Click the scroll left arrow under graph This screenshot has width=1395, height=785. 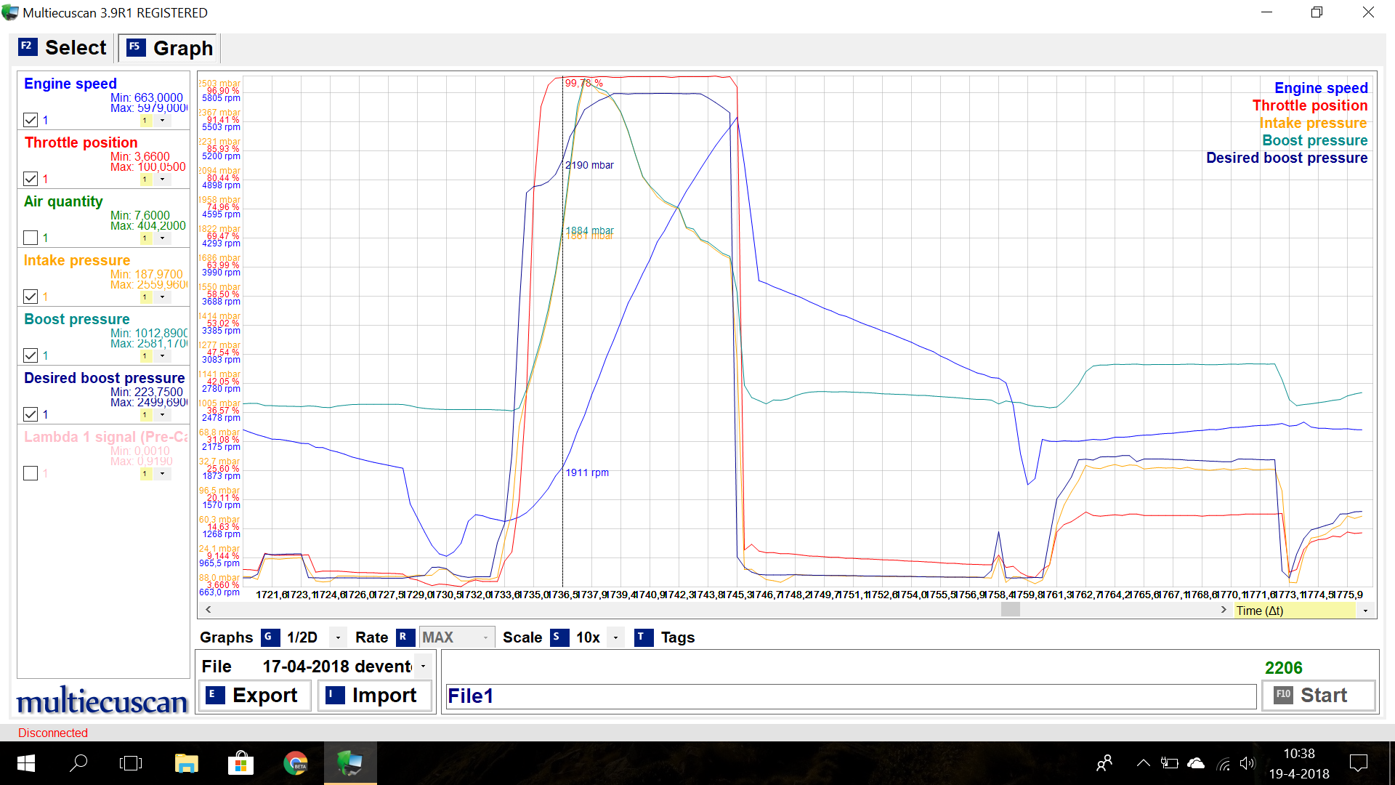209,610
